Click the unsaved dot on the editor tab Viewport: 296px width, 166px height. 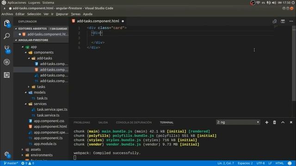point(123,21)
